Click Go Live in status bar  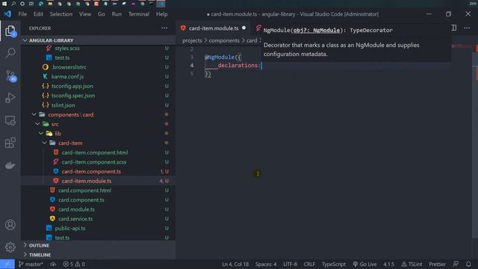(x=364, y=264)
